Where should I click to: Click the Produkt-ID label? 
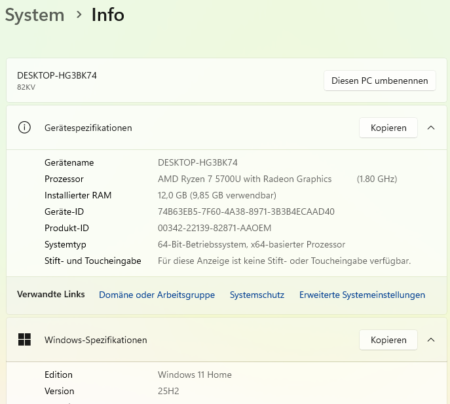[67, 228]
